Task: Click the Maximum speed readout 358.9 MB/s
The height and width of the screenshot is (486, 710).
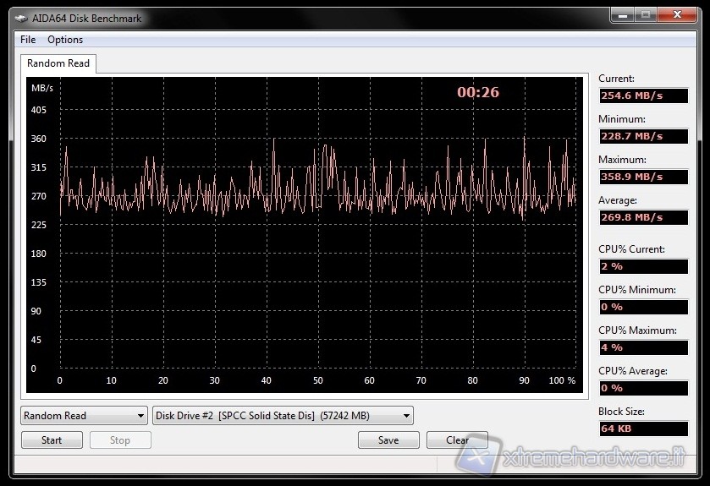Action: click(x=642, y=177)
